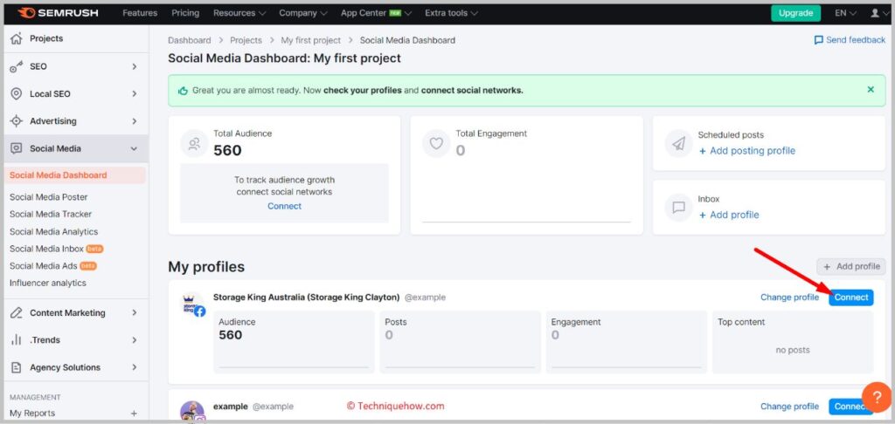This screenshot has height=424, width=895.
Task: Open the Projects home icon
Action: [17, 38]
